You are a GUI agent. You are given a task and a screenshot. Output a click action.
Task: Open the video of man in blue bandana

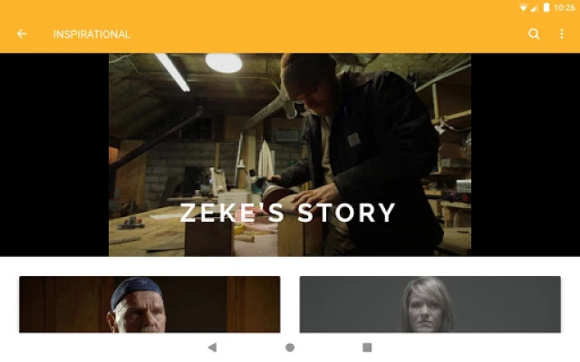[150, 304]
